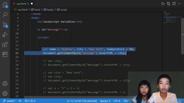
Task: Open the Source Control view
Action: point(5,25)
